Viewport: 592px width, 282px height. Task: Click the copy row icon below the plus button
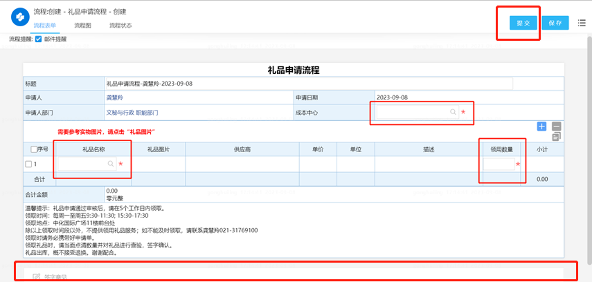click(557, 136)
